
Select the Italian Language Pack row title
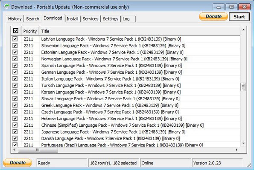[x=110, y=79]
